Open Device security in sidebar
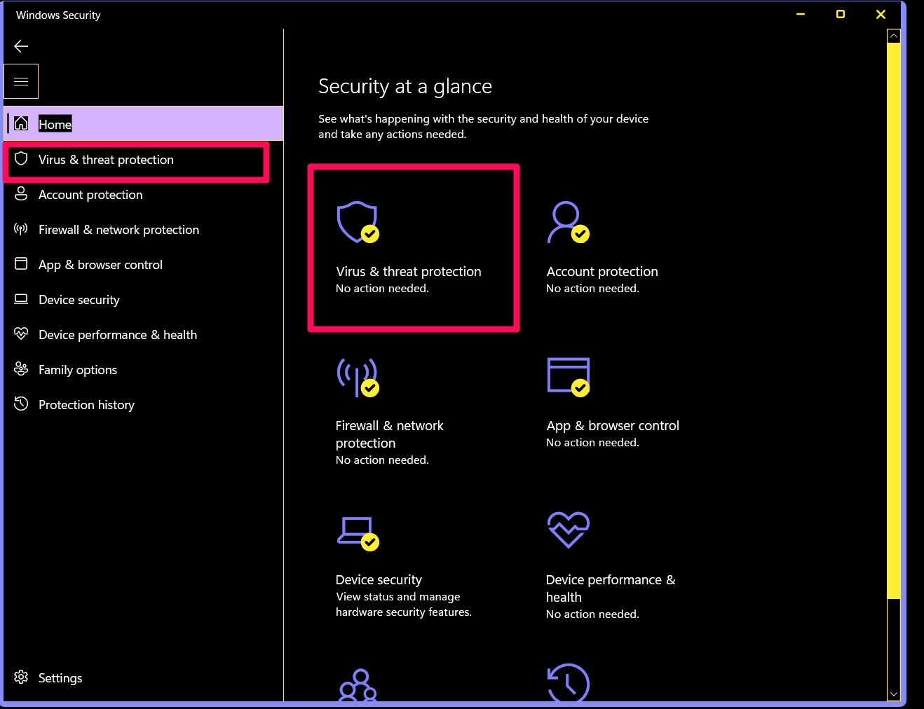This screenshot has width=924, height=709. [x=143, y=300]
